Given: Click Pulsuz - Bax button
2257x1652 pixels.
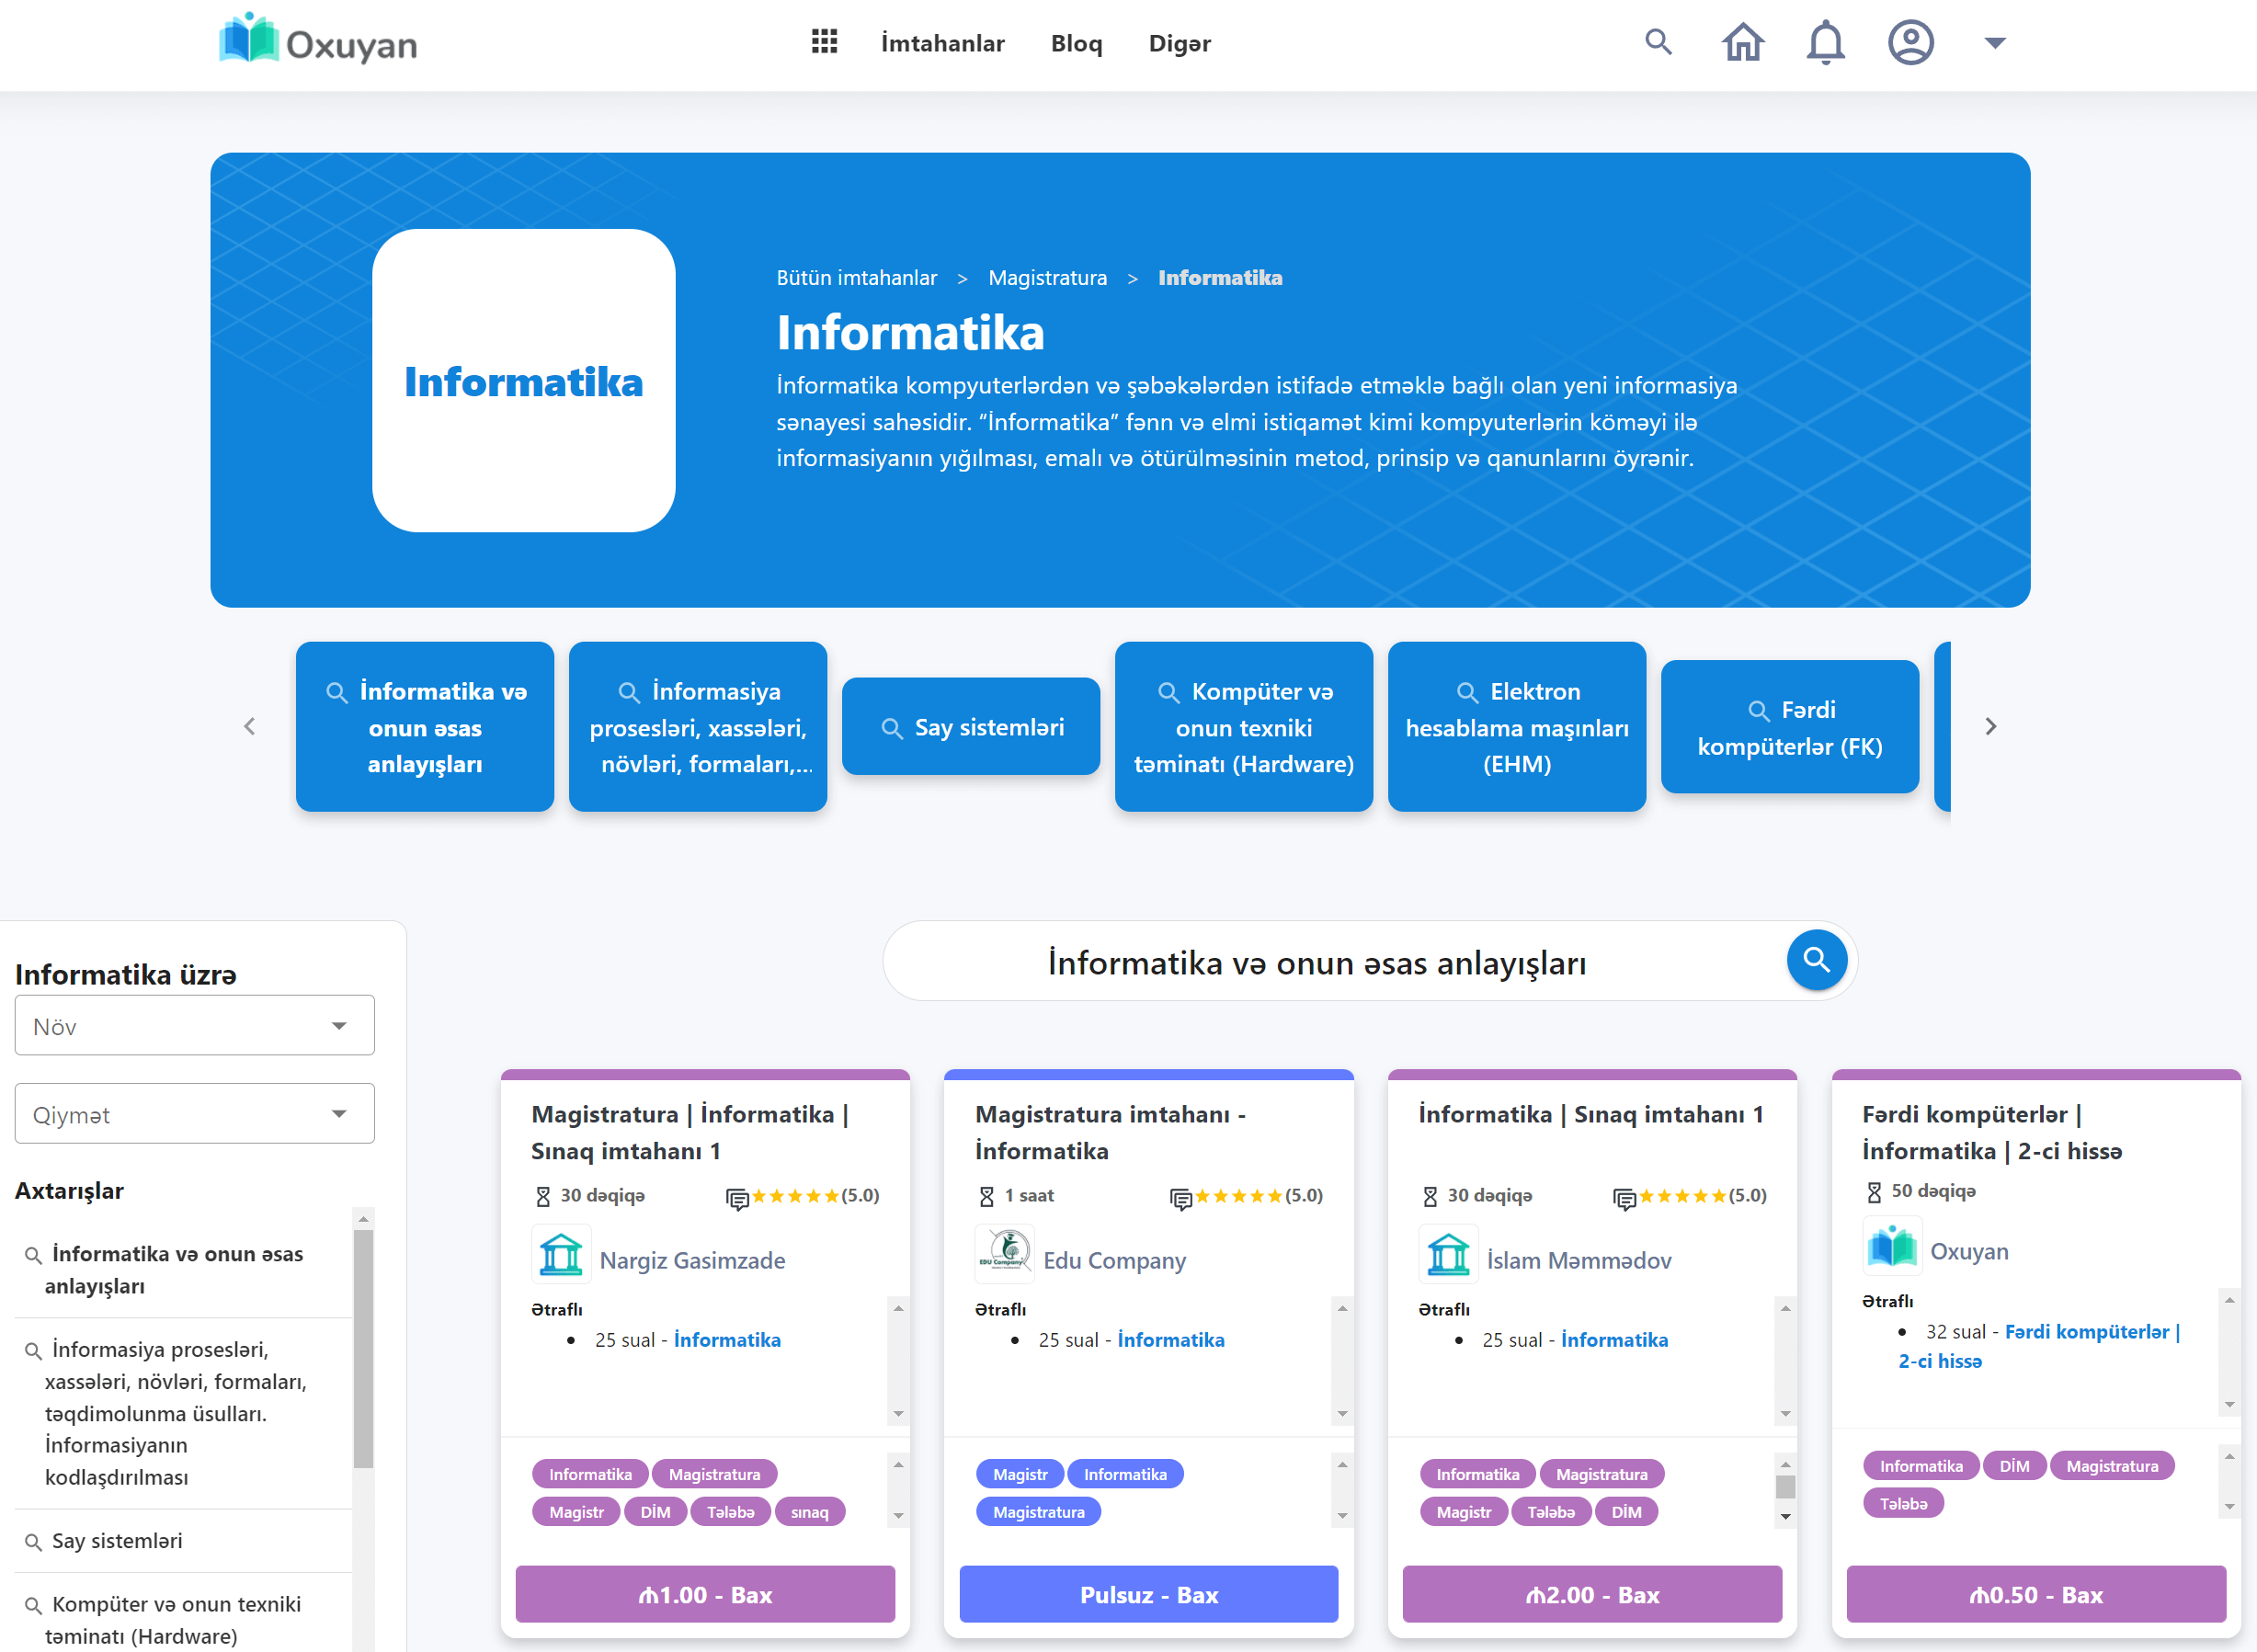Looking at the screenshot, I should (1148, 1594).
